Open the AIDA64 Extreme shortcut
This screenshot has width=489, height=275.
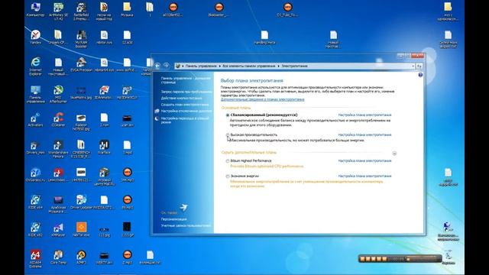tap(35, 259)
